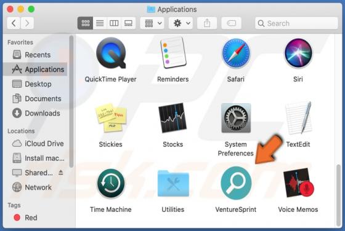Select the Install mac... volume in sidebar

35,158
